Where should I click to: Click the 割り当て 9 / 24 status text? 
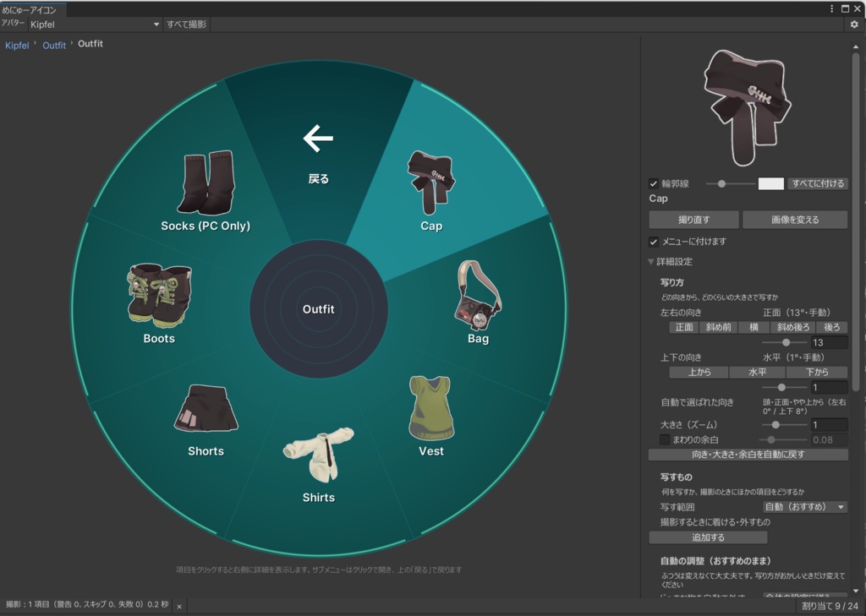coord(830,606)
